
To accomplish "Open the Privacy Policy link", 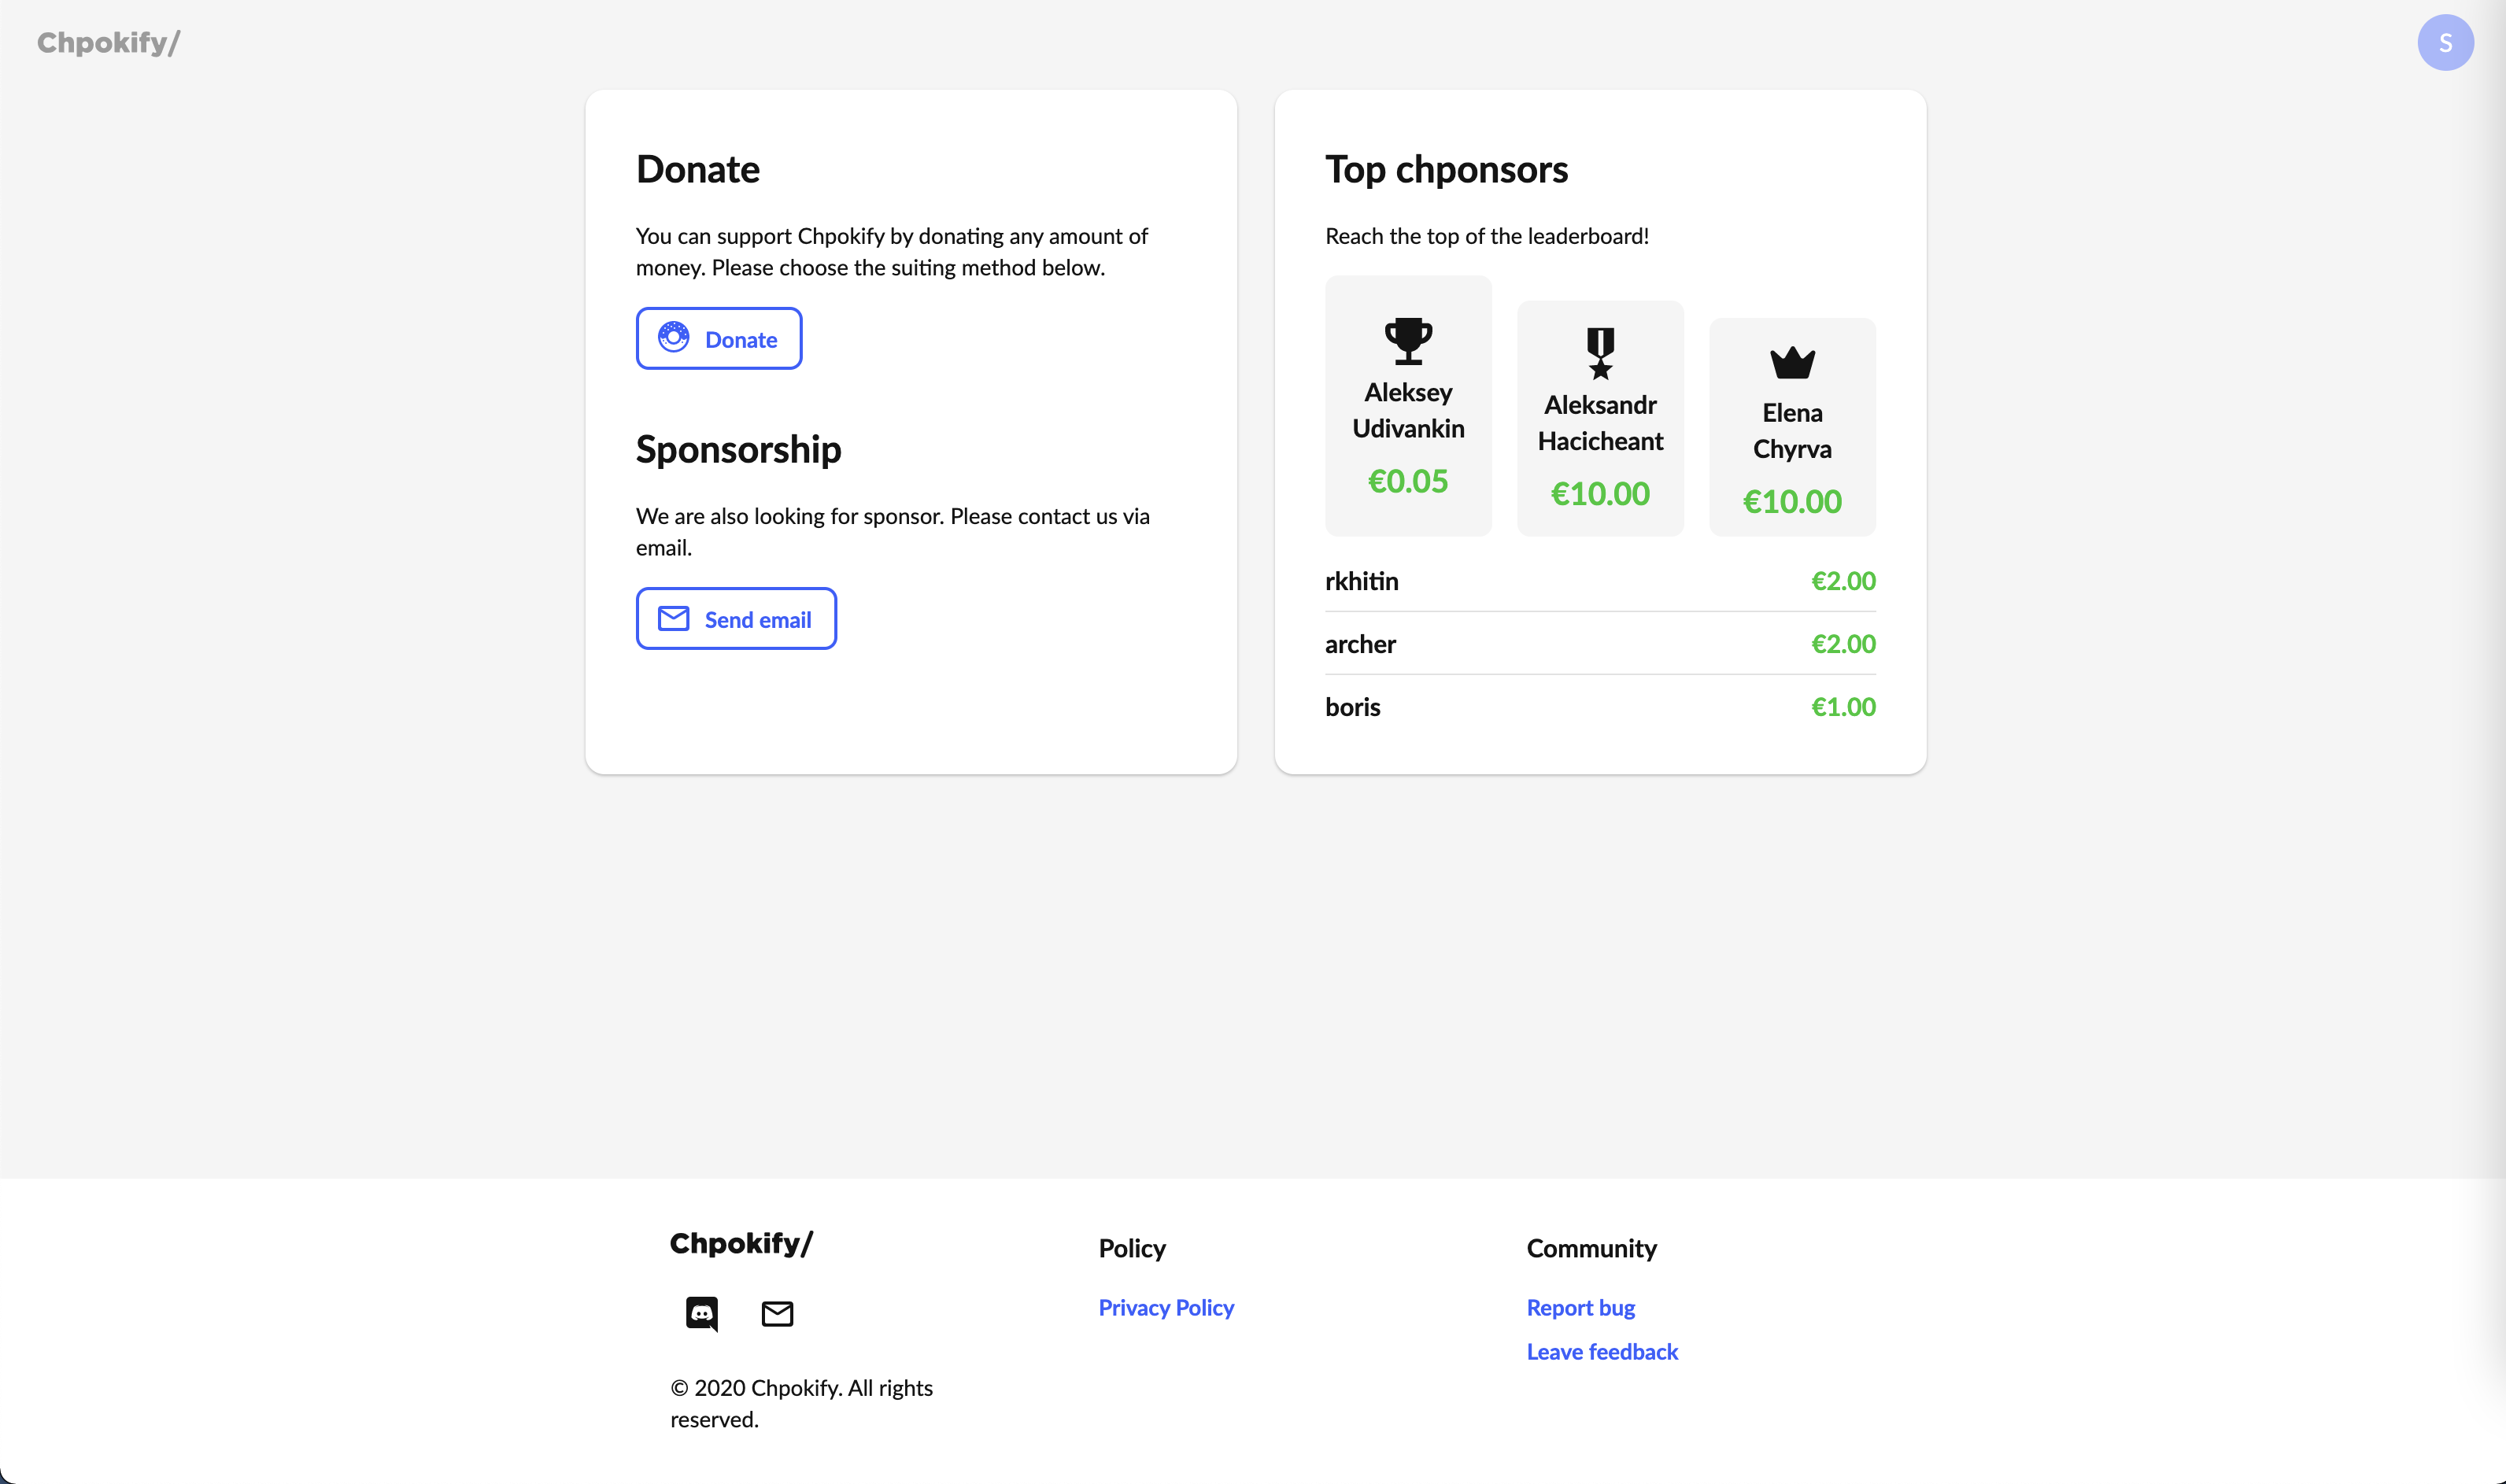I will [x=1166, y=1308].
